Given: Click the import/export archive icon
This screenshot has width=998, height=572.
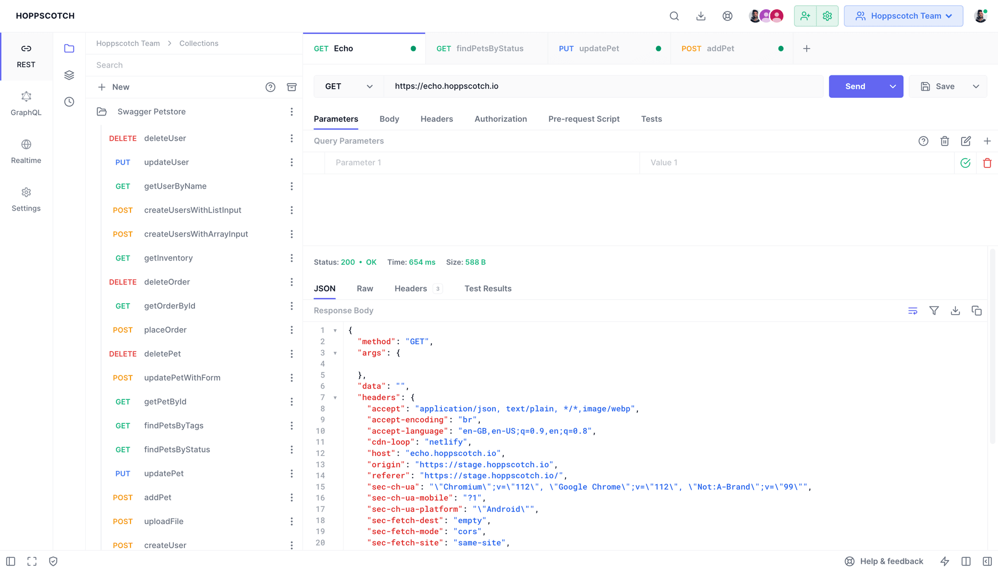Looking at the screenshot, I should tap(292, 87).
